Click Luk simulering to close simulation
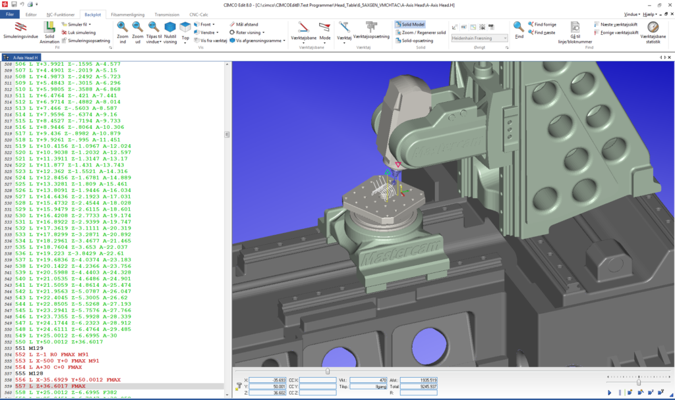This screenshot has width=675, height=400. pyautogui.click(x=78, y=33)
